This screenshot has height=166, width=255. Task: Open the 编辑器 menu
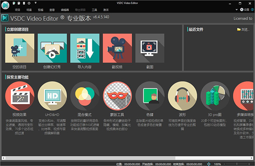click(x=65, y=10)
